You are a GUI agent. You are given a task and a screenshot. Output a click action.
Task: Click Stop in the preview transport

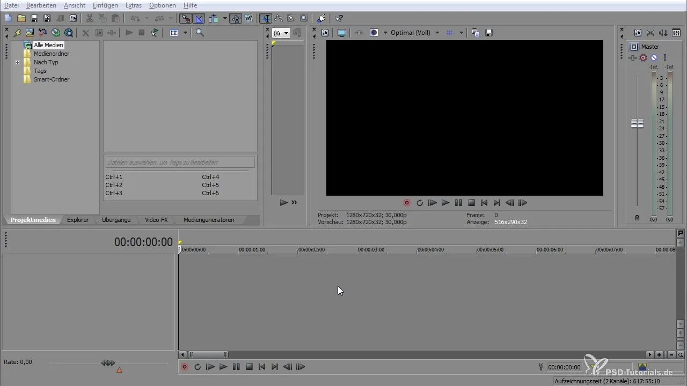pos(471,203)
